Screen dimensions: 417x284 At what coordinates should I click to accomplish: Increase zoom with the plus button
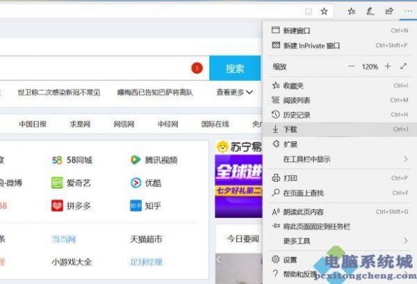388,66
